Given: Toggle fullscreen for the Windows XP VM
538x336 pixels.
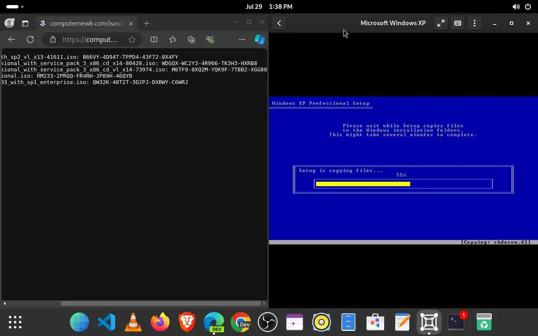Looking at the screenshot, I should 441,23.
